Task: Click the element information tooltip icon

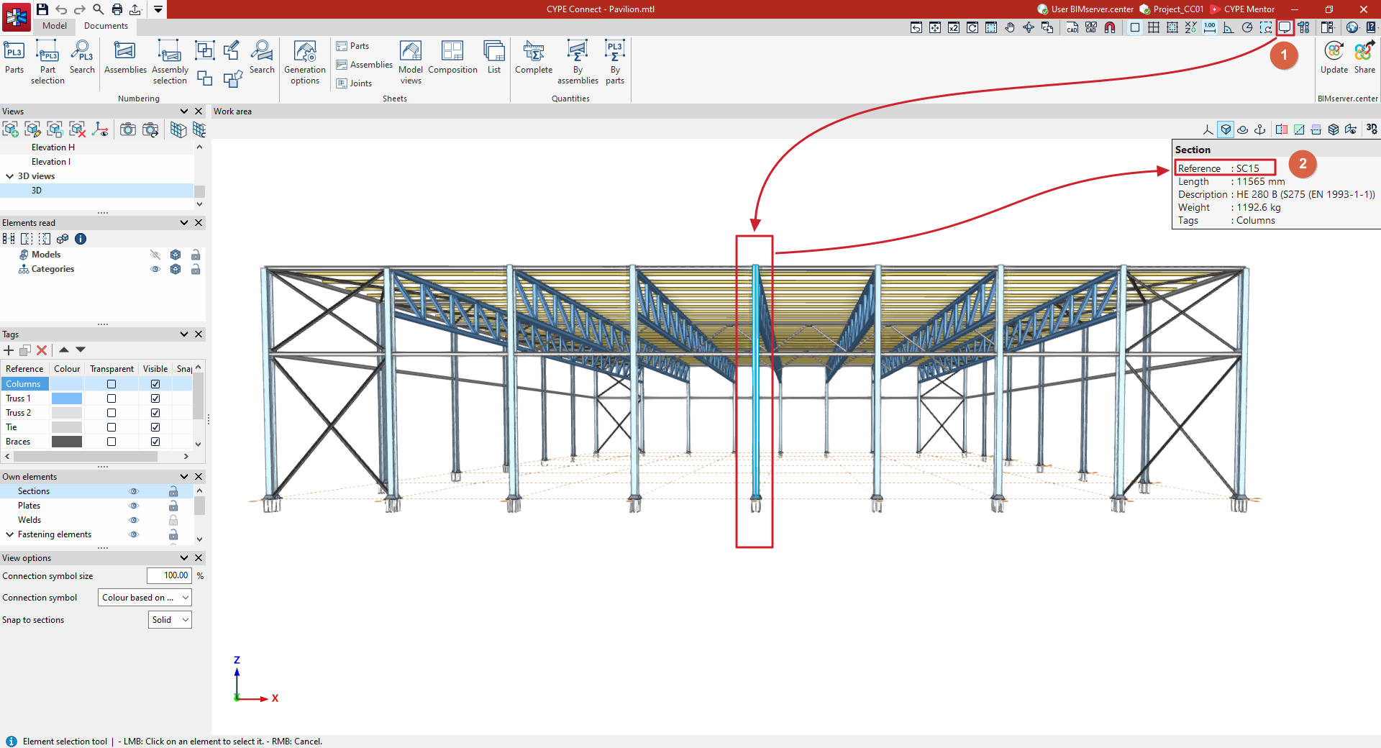Action: tap(1285, 27)
